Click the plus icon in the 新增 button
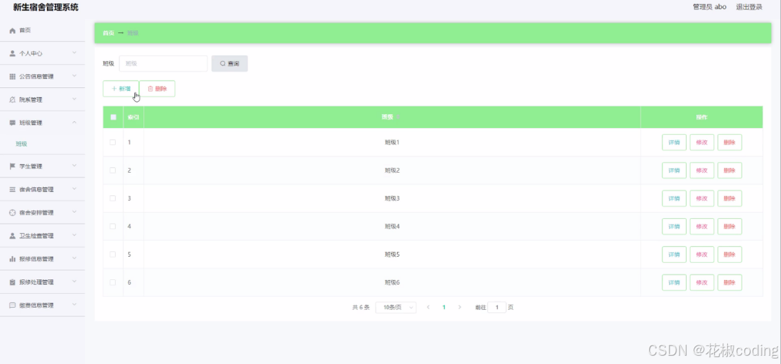The image size is (781, 364). [114, 89]
